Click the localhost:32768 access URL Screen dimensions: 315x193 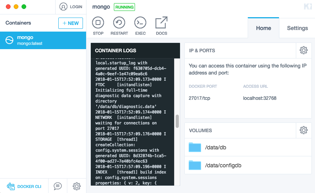coord(259,98)
